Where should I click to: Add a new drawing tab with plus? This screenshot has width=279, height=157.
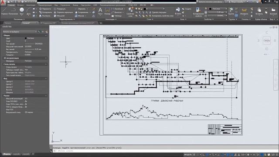pyautogui.click(x=101, y=23)
